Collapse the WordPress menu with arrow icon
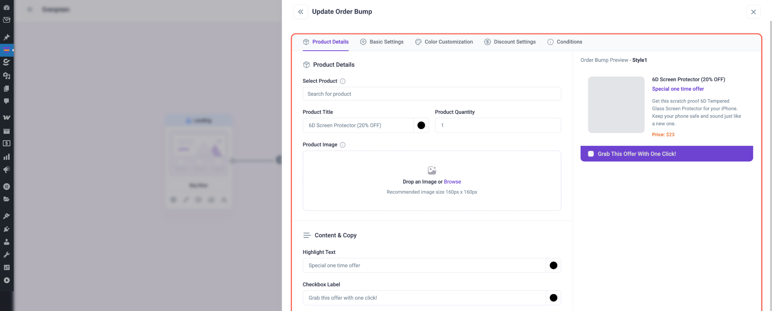This screenshot has width=772, height=311. click(x=6, y=280)
